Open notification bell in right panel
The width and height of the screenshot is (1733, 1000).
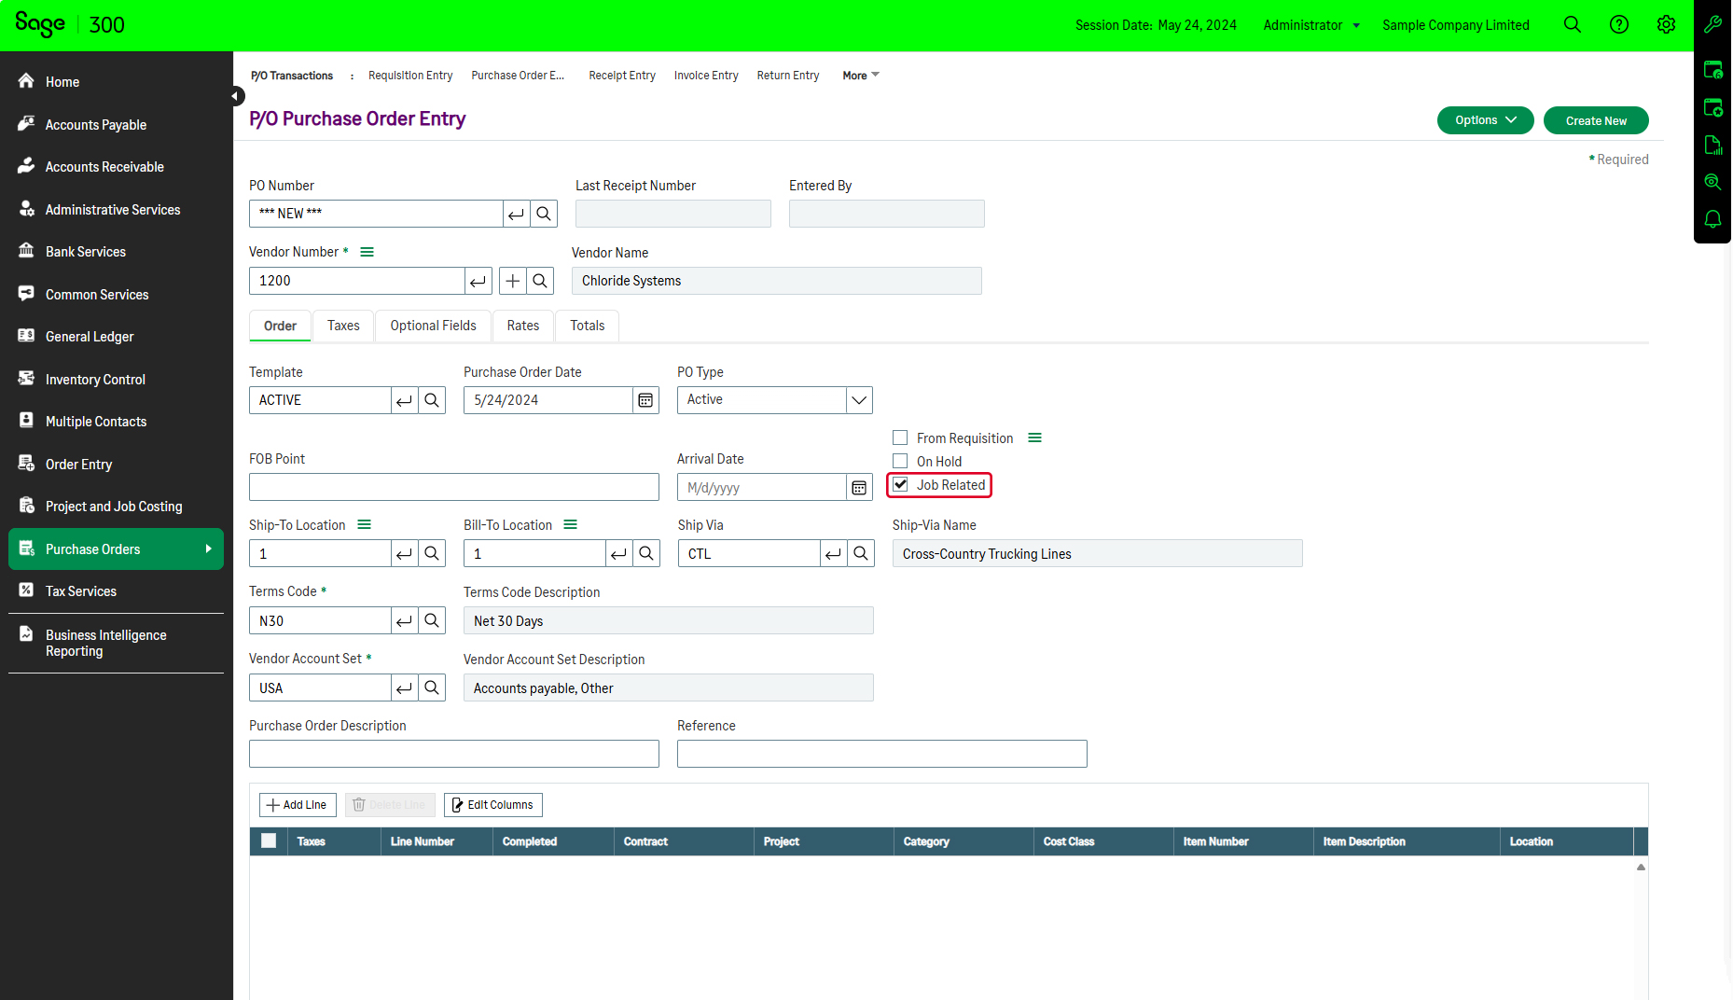click(1712, 219)
